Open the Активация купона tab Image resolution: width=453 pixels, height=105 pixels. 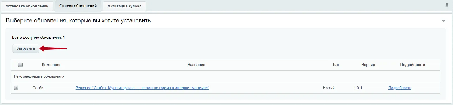point(124,6)
